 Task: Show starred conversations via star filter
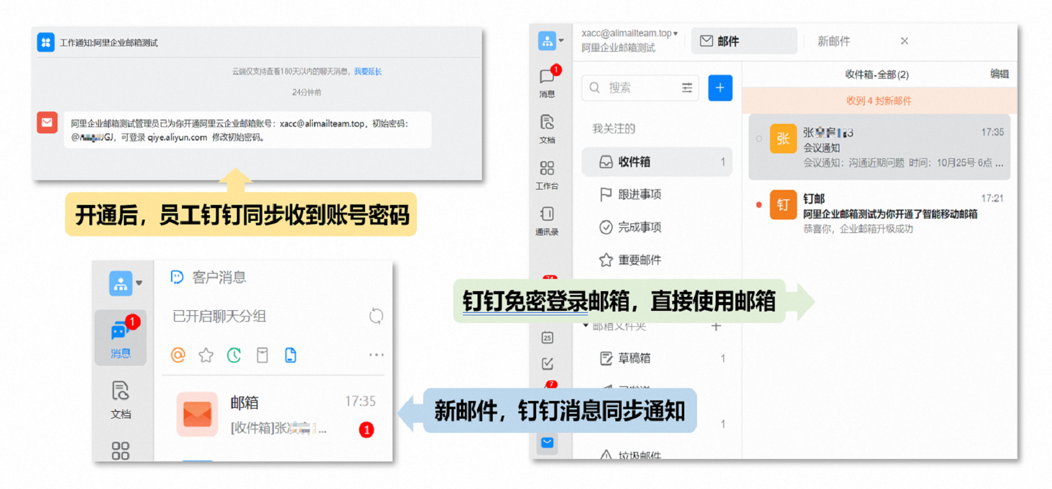(206, 355)
